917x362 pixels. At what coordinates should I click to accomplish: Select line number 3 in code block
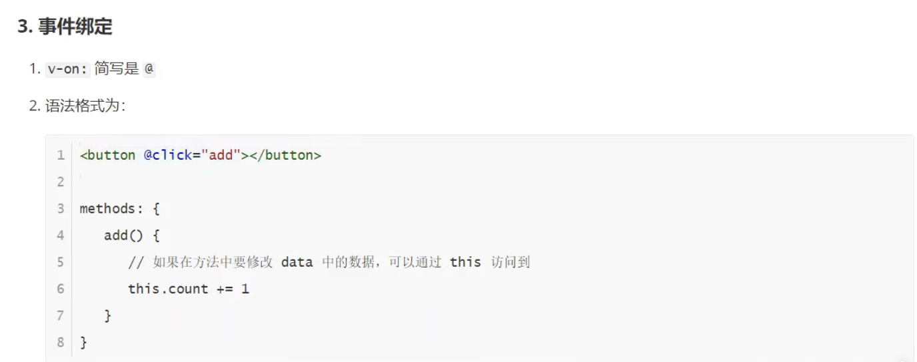(x=61, y=208)
